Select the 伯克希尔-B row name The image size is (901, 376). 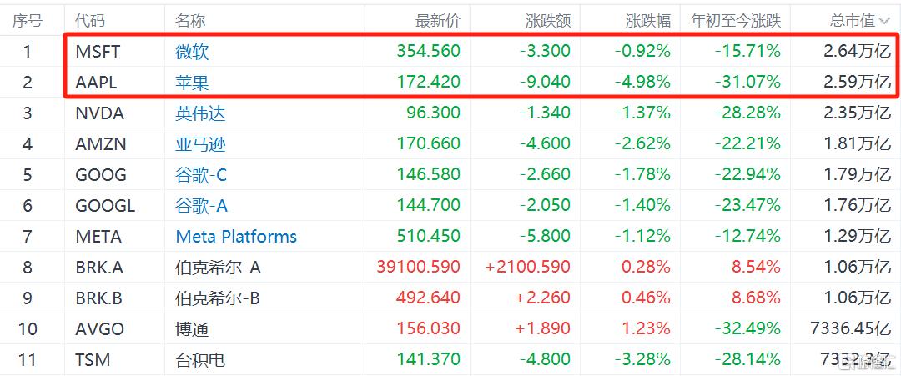pyautogui.click(x=218, y=298)
